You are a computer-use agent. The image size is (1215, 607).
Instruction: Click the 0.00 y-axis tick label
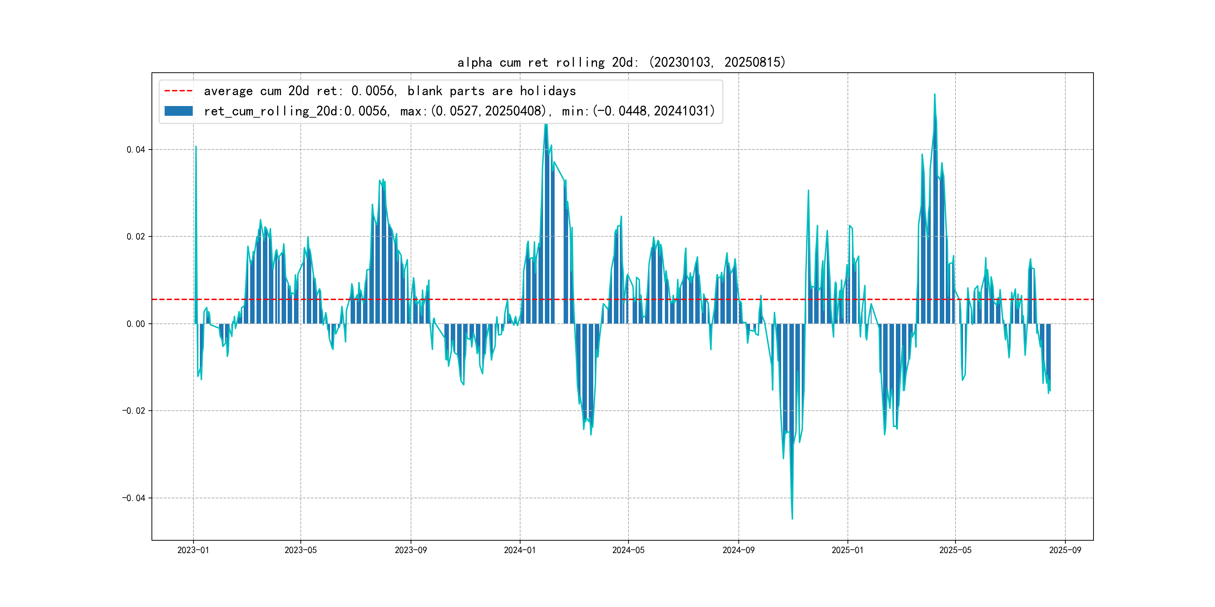point(135,324)
